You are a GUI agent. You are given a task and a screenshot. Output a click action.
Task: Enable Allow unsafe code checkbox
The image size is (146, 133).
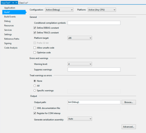35,48
